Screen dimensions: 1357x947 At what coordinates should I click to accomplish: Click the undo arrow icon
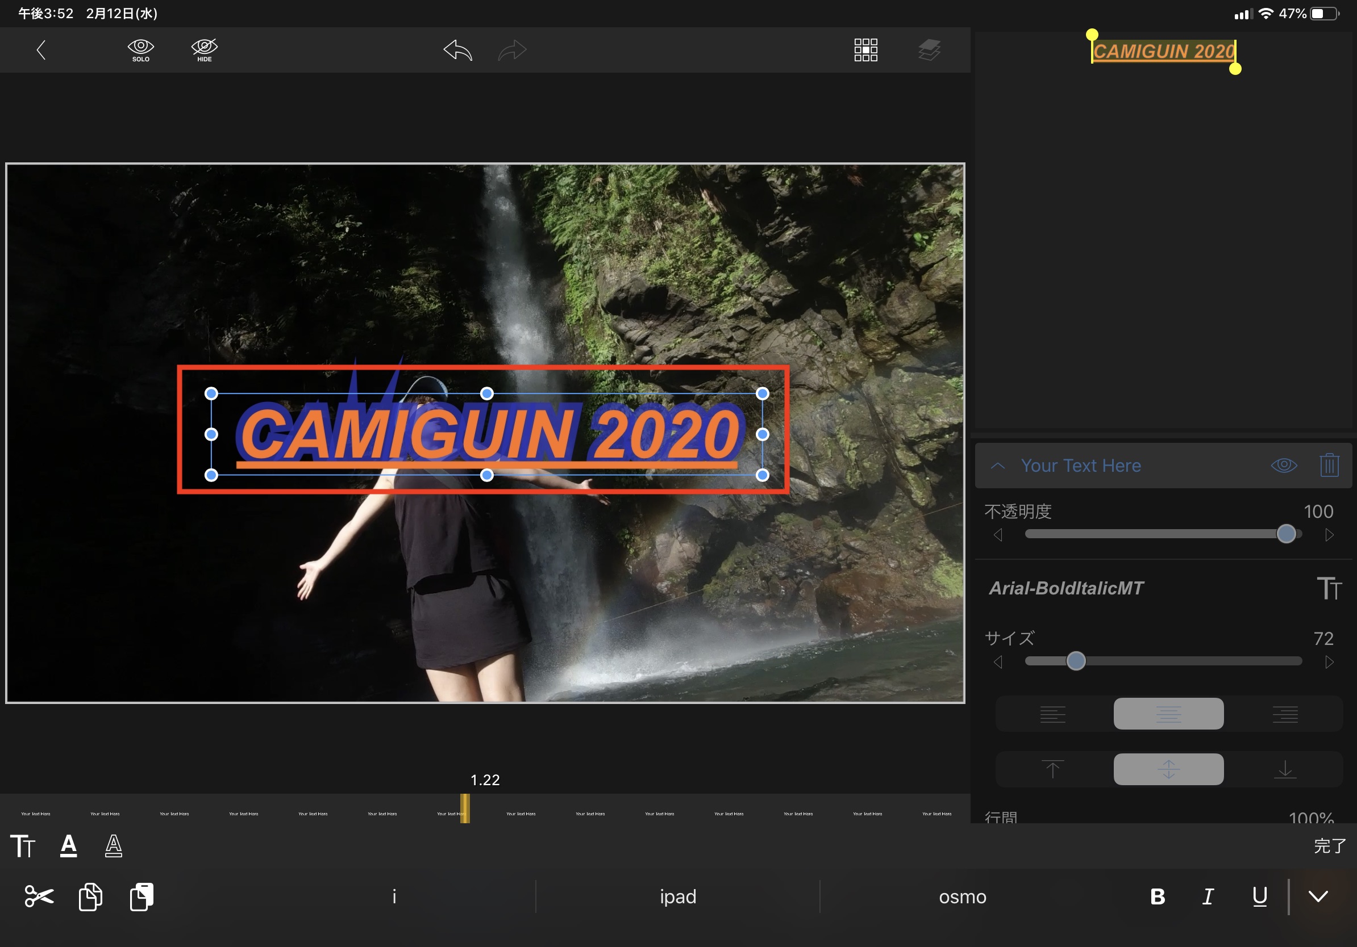457,50
